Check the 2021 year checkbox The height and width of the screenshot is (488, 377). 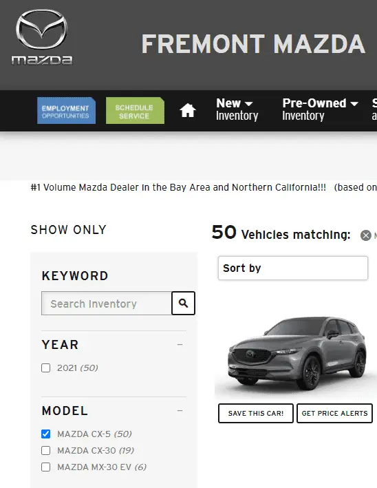pos(45,368)
